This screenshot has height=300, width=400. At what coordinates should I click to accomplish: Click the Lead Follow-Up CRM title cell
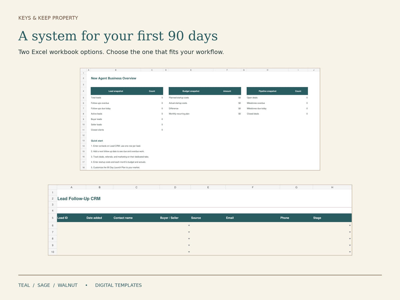79,199
